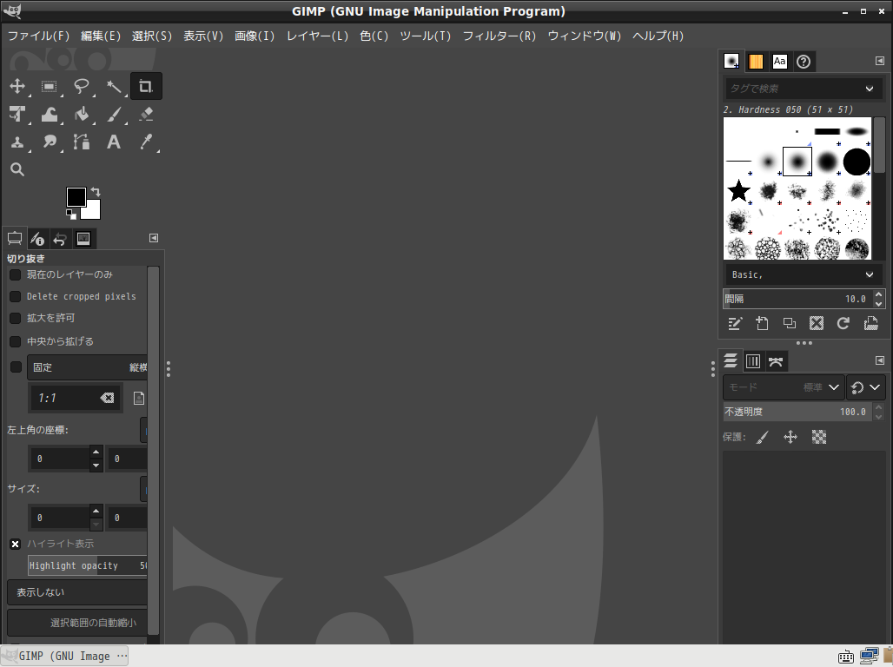Screen dimensions: 893x667
Task: Select the Warp Transform tool
Action: 49,114
